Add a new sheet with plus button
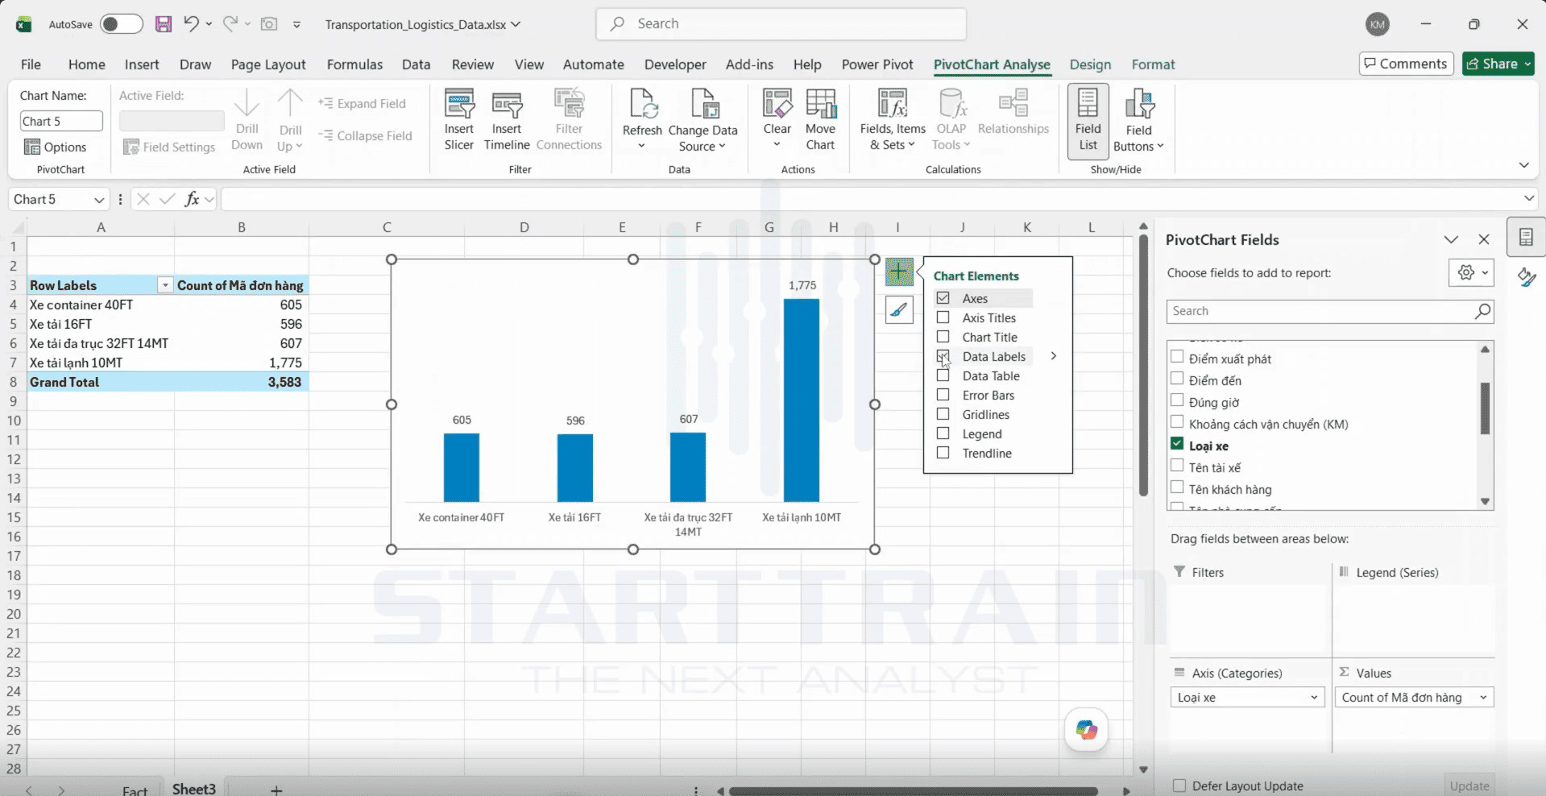1546x796 pixels. (x=276, y=790)
